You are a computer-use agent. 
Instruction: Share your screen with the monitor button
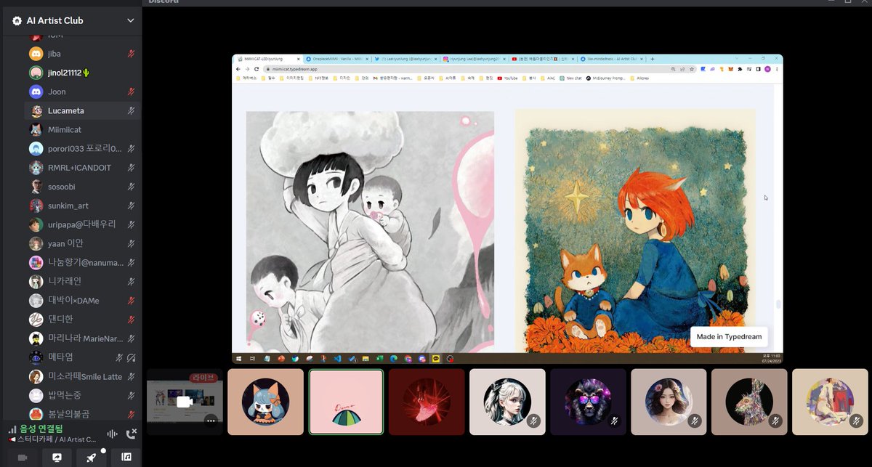pos(57,458)
